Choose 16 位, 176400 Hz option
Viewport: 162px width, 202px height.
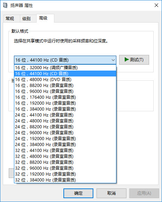(65, 97)
